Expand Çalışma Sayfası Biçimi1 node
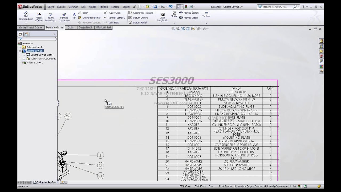341x192 pixels. [24, 55]
